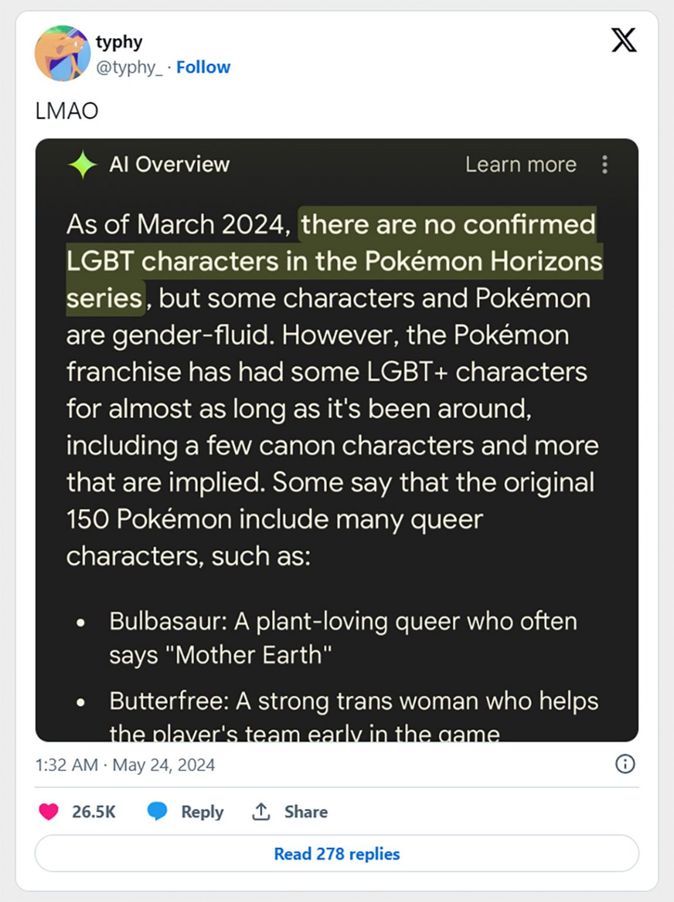Viewport: 674px width, 902px height.
Task: Click the Share upload arrow icon
Action: point(260,812)
